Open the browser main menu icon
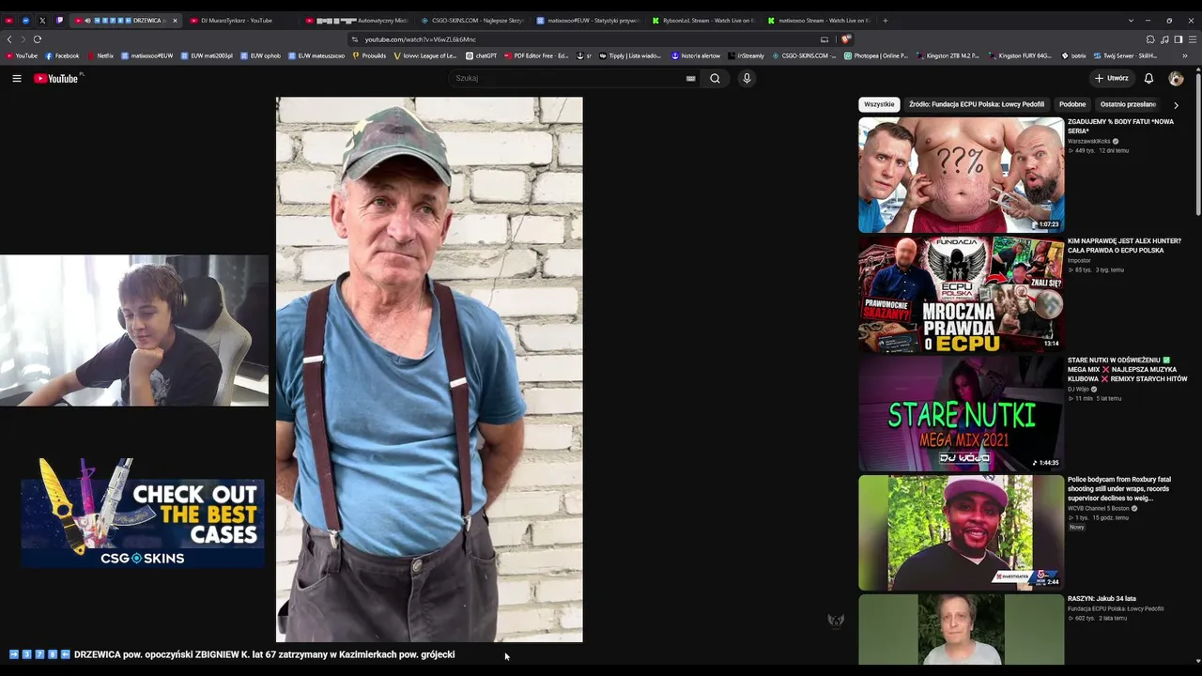 click(x=1193, y=39)
